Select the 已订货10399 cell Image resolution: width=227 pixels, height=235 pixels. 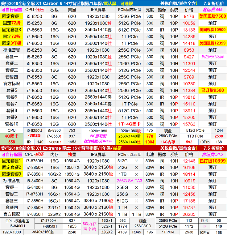(212, 161)
